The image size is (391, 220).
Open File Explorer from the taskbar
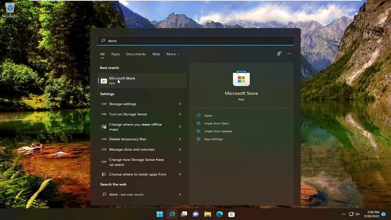click(208, 215)
